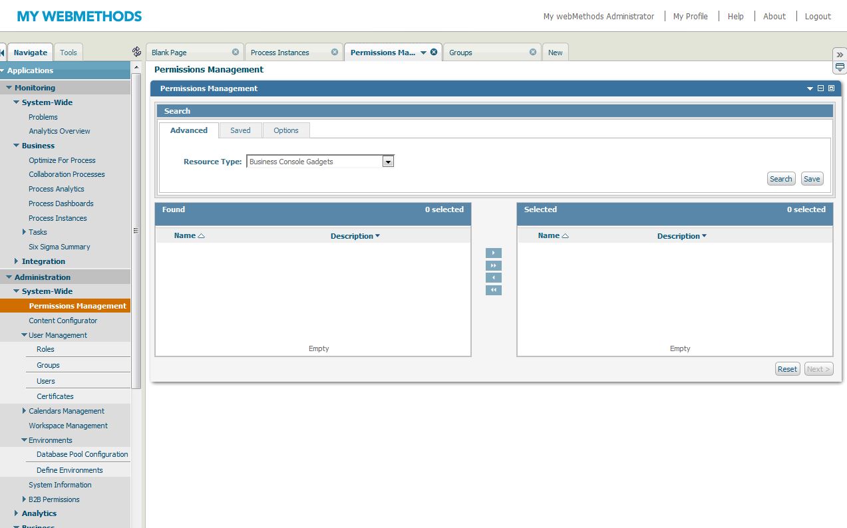Collapse the navigation panel with the left arrow
Screen dimensions: 847x528
click(3, 53)
